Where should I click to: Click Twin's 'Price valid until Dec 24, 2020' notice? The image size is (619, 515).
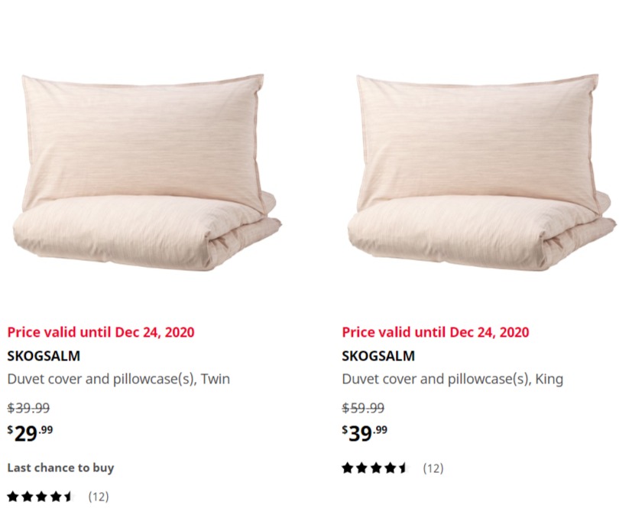coord(101,332)
